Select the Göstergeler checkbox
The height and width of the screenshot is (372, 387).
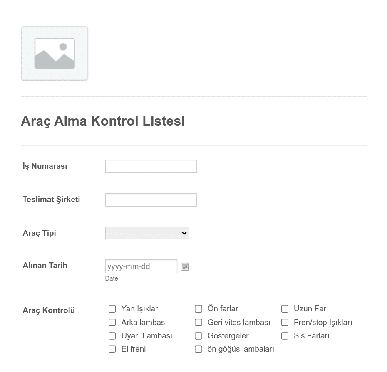[x=198, y=336]
